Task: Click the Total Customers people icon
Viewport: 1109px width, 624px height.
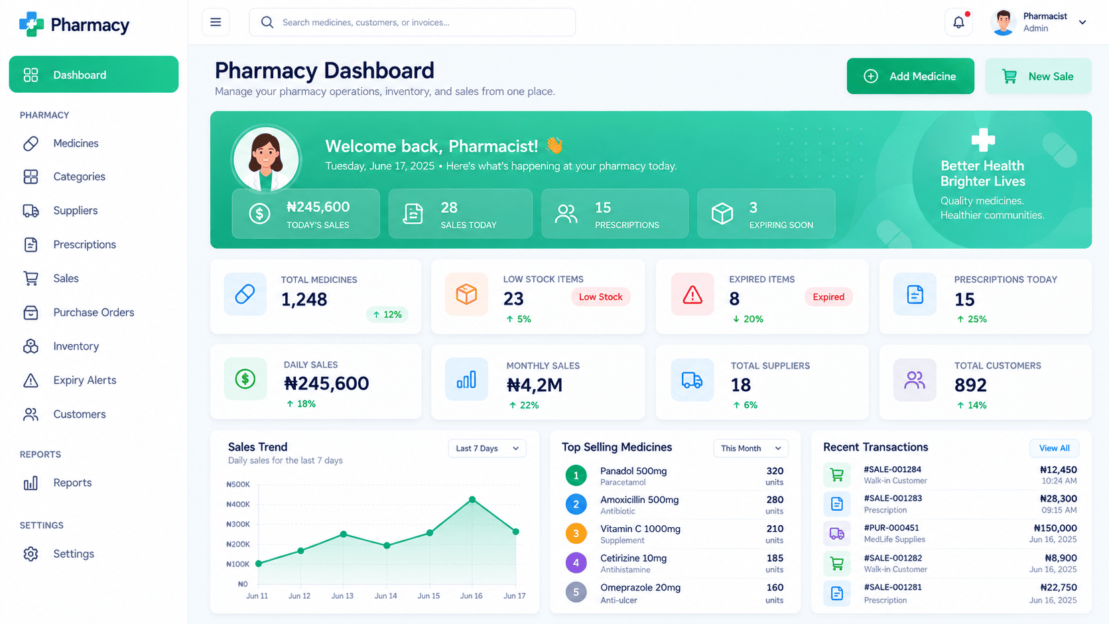Action: 915,380
